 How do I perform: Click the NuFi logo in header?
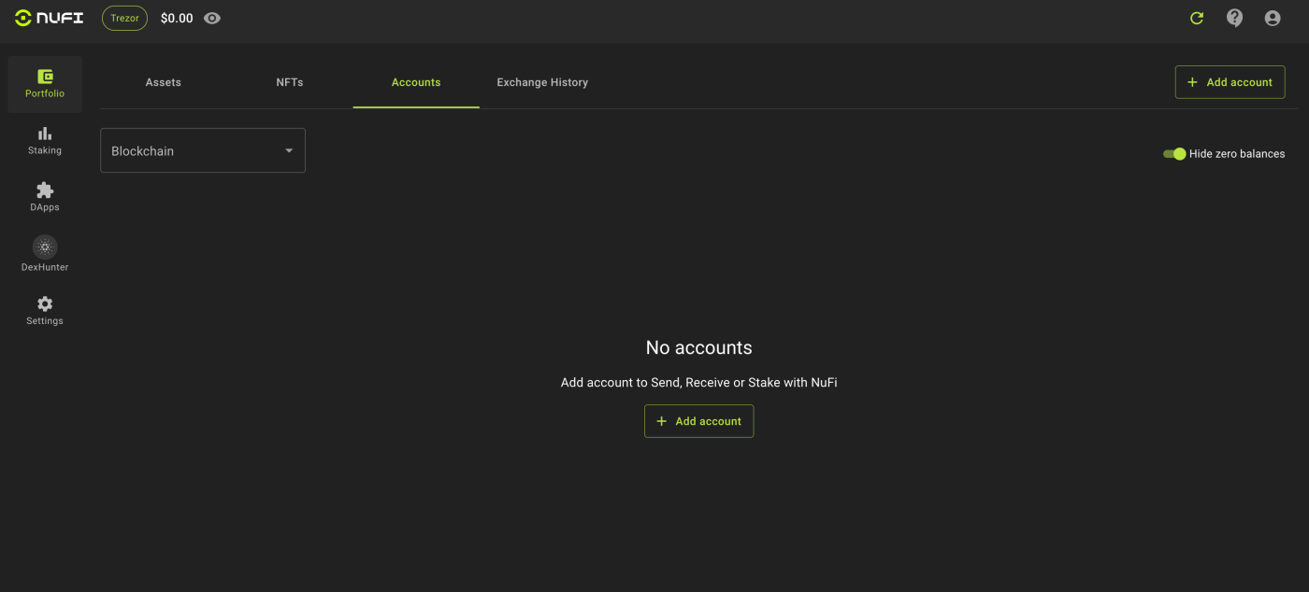coord(50,18)
